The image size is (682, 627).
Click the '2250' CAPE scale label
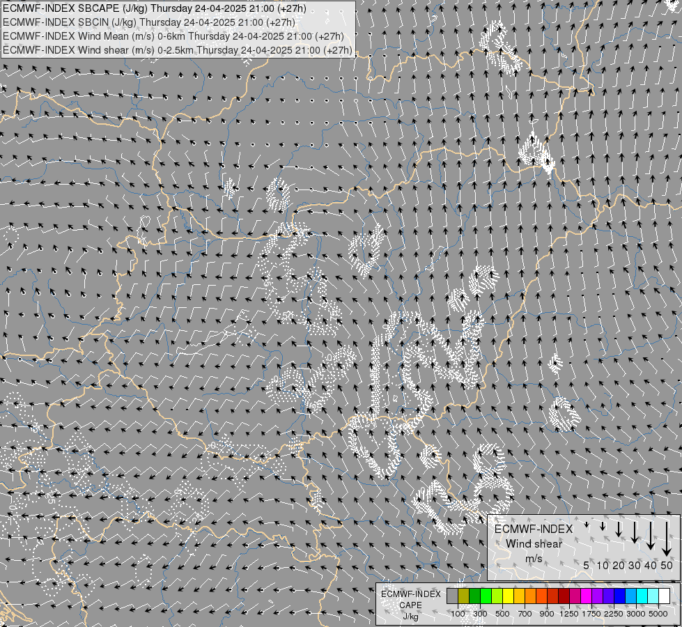pos(614,614)
